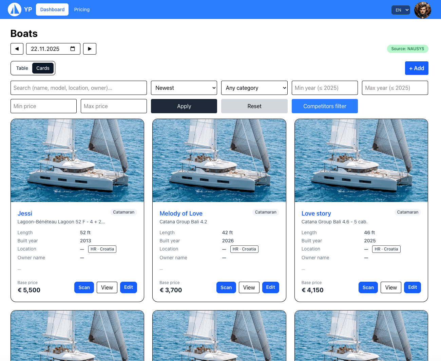Select the Dashboard tab

click(52, 9)
